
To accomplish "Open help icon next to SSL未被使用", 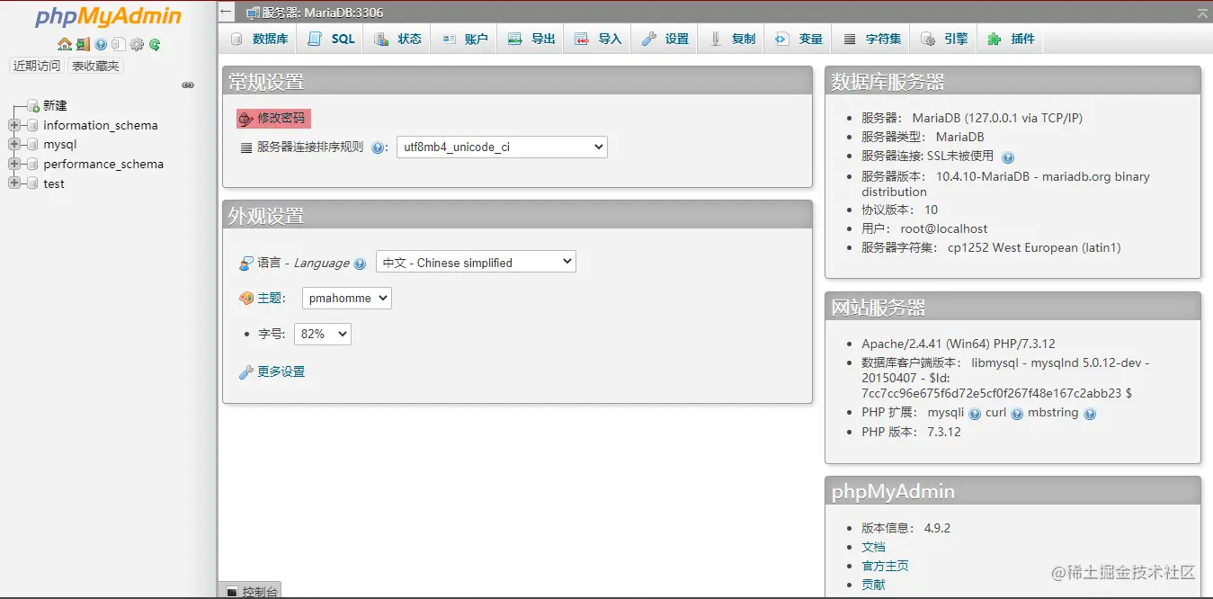I will pyautogui.click(x=1008, y=157).
